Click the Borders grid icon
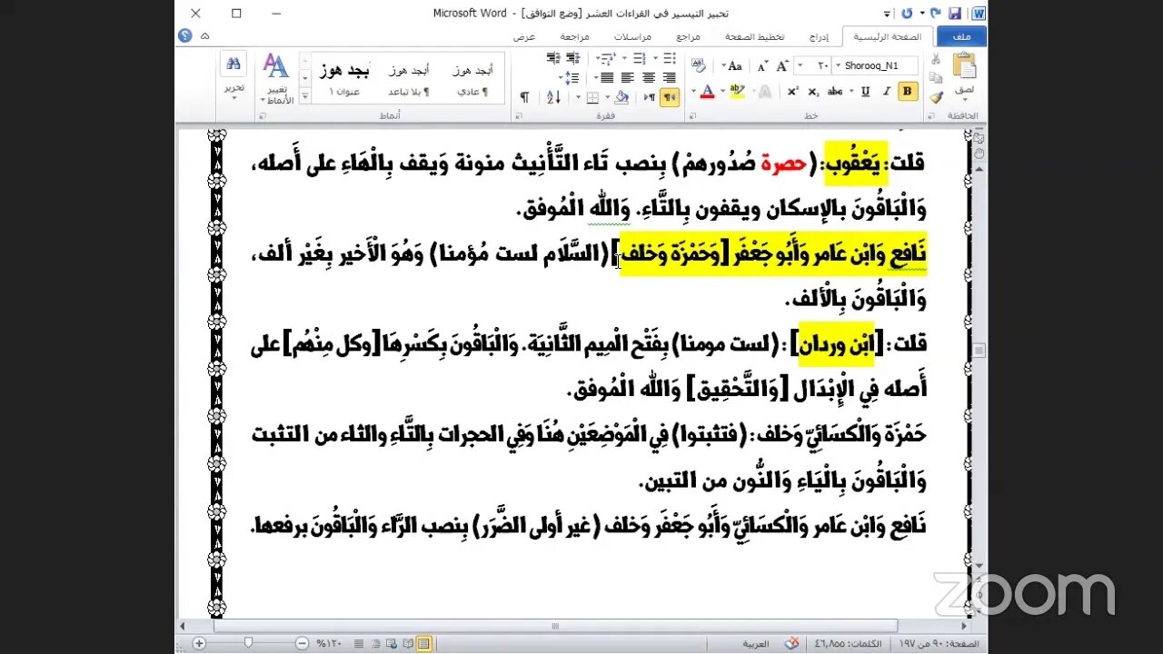Screen dimensions: 1163x654 592,97
